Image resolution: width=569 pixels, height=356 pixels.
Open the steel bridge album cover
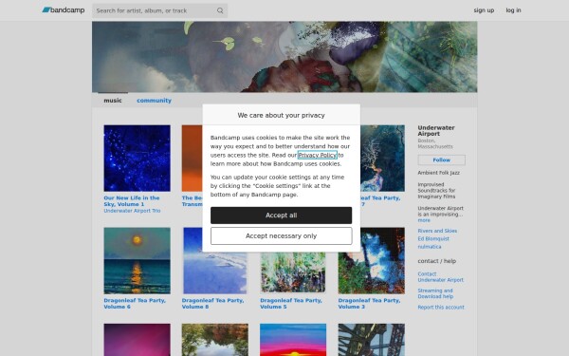(x=371, y=340)
